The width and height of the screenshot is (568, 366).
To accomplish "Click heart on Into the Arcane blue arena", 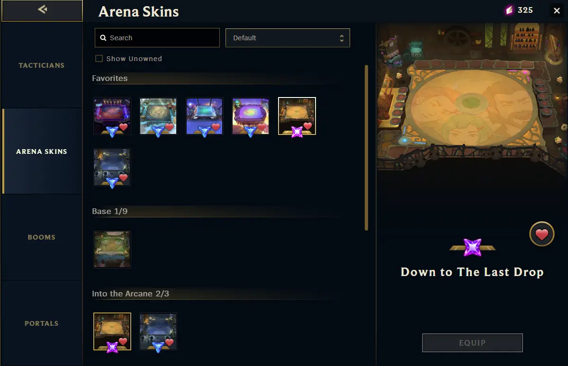I will click(169, 342).
